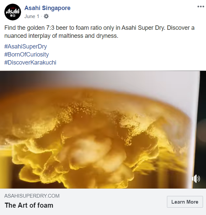
Task: Open the June 1 post timestamp
Action: pyautogui.click(x=32, y=16)
